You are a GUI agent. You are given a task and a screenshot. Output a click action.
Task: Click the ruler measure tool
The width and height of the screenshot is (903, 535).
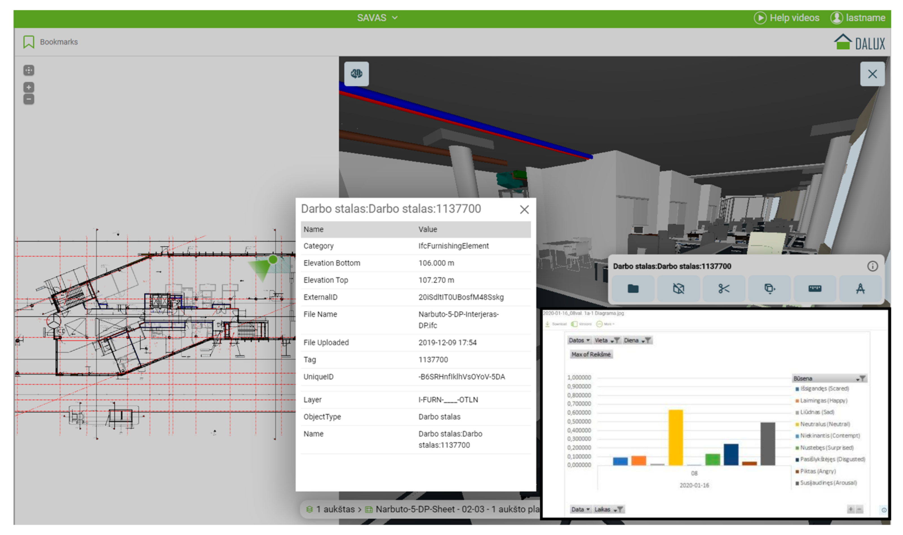(815, 288)
